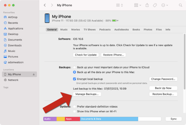186x125 pixels.
Task: Click the vertical scrollbar thumb
Action: click(x=184, y=61)
